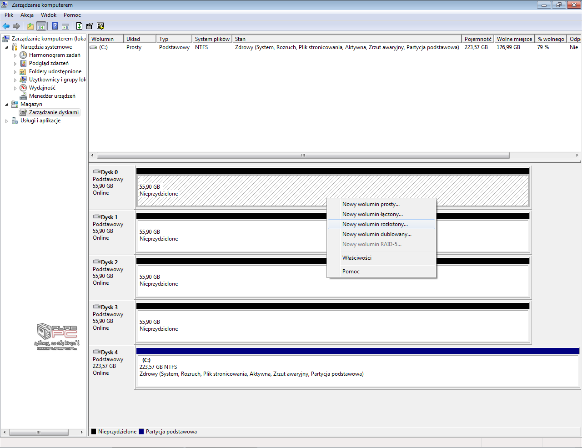Select Dysk 2 unallocated 55,90 GB region
This screenshot has width=582, height=448.
click(x=333, y=281)
